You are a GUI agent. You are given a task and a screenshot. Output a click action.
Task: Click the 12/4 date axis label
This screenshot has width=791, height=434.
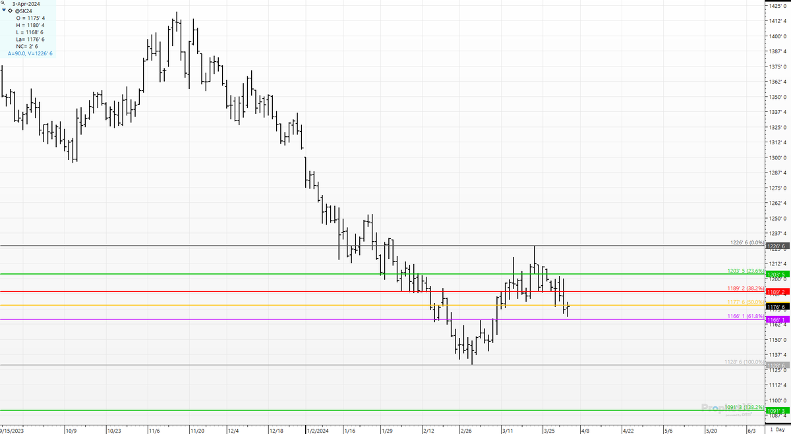(x=233, y=431)
